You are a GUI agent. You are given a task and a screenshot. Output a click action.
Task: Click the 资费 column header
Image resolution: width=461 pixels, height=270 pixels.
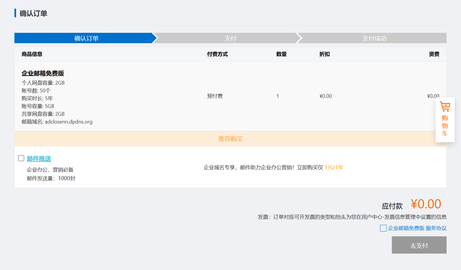coord(434,54)
